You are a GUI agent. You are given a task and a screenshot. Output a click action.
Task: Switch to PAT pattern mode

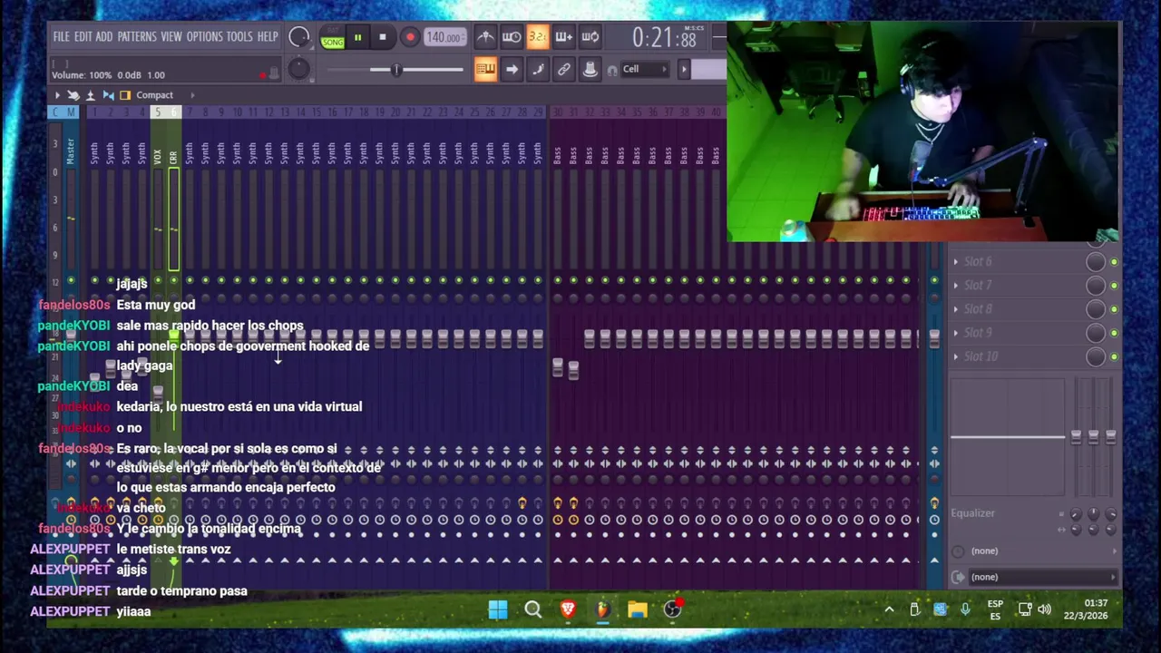pos(333,31)
